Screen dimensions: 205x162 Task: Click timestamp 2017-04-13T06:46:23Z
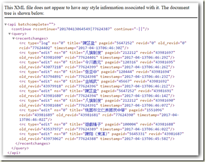pos(146,77)
